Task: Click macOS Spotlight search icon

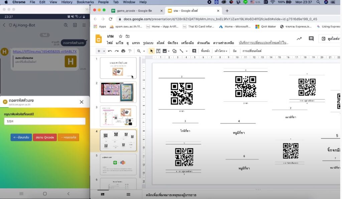Action: 318,2
